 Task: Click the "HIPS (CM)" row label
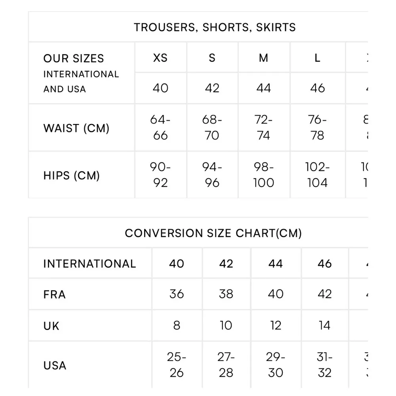tap(72, 175)
